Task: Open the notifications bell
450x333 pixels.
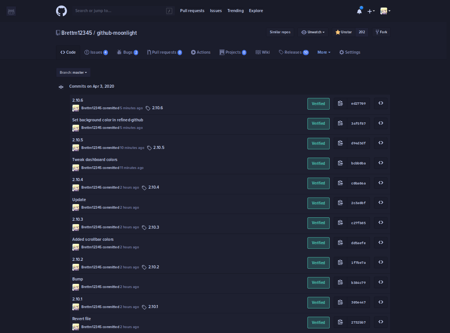Action: click(359, 11)
